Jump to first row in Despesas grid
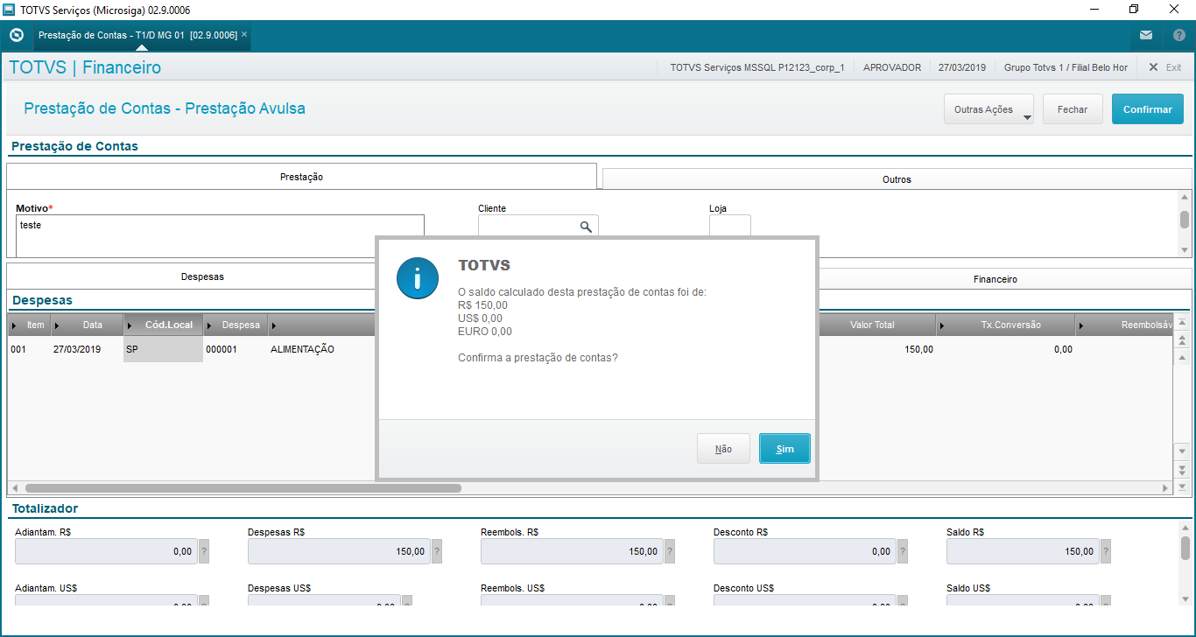The height and width of the screenshot is (637, 1196). pos(1181,323)
